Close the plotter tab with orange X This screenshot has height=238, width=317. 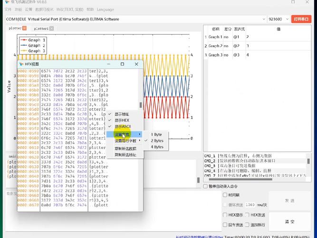point(24,29)
